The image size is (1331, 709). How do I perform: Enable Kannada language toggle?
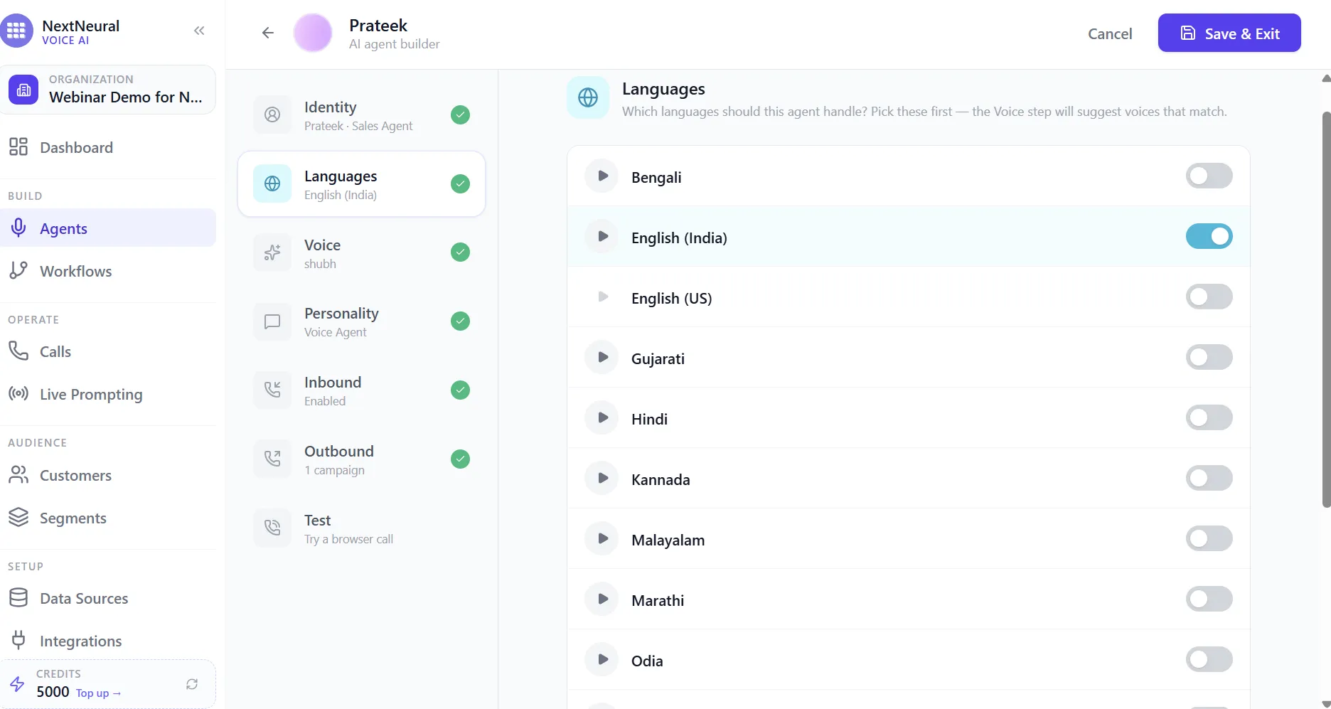1209,478
